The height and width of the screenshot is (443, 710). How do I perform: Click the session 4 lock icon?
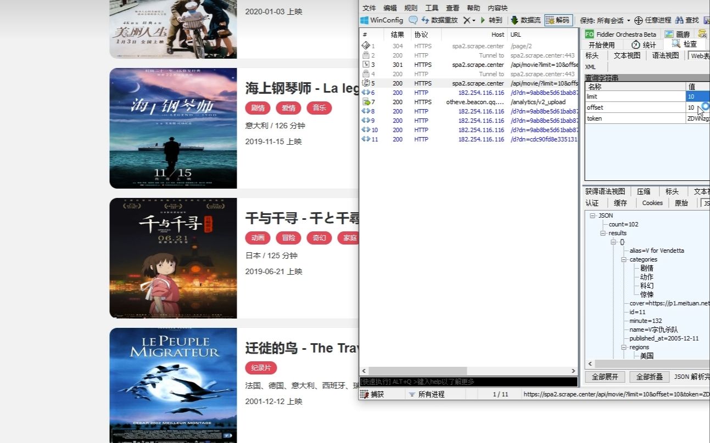tap(366, 74)
